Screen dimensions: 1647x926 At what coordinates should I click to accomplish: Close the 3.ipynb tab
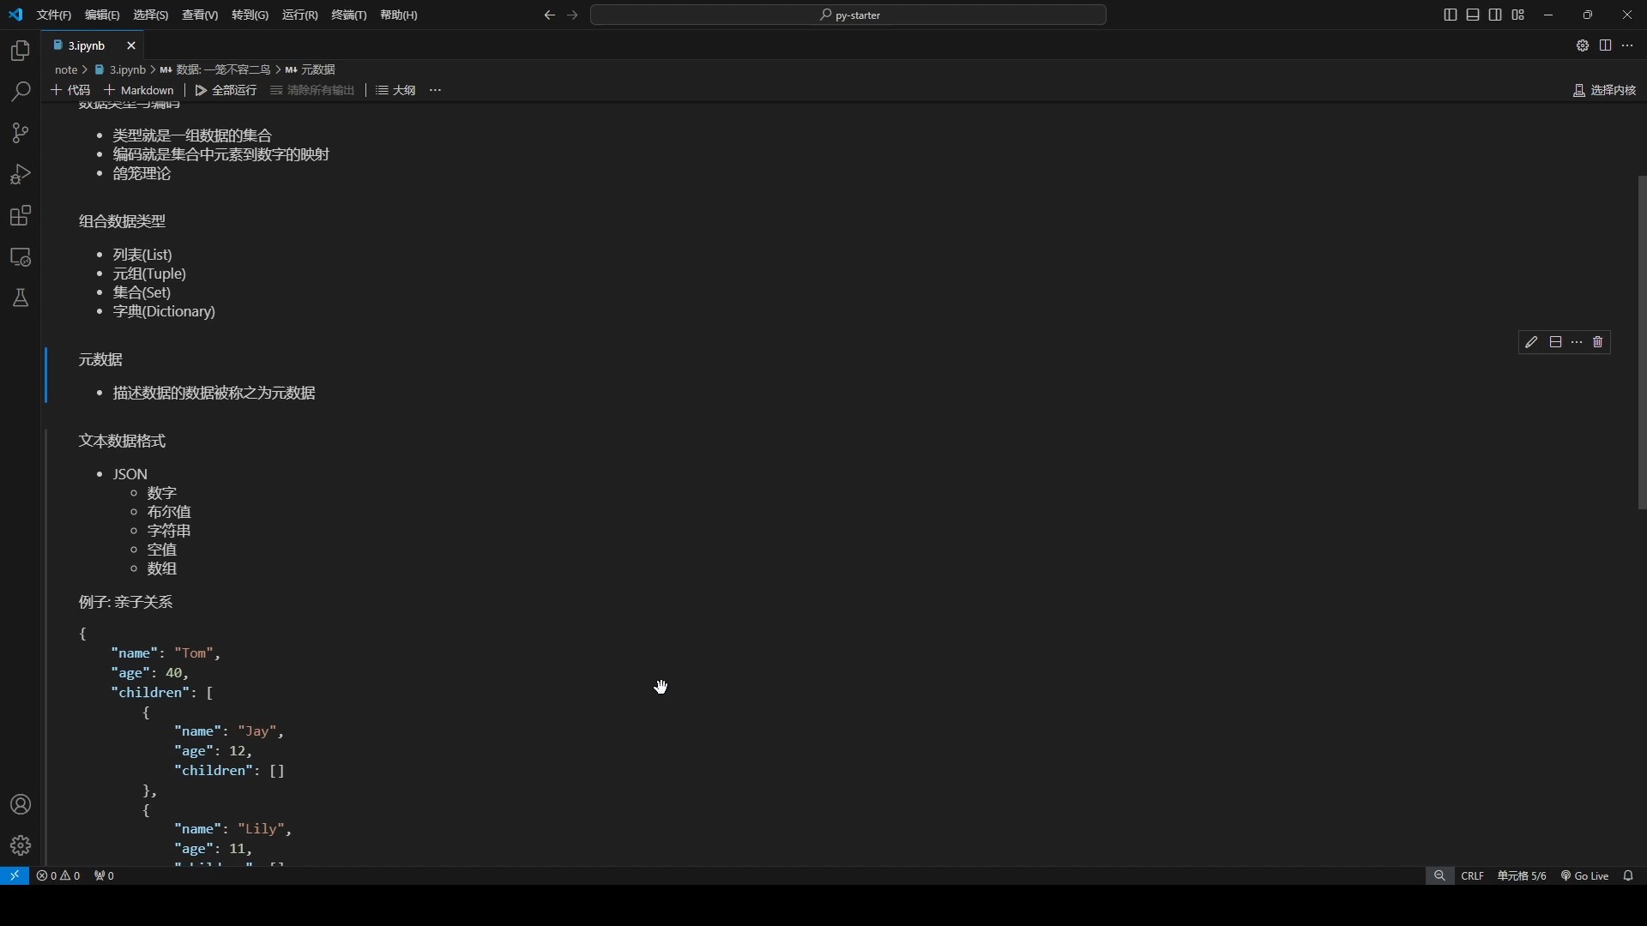[131, 45]
